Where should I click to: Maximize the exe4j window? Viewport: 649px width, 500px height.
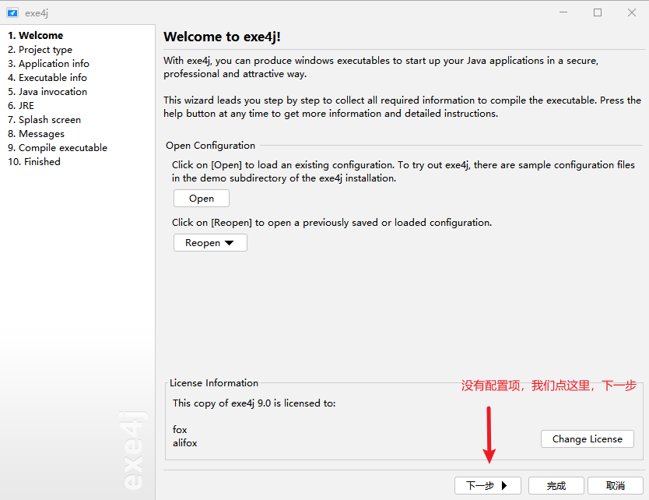598,12
